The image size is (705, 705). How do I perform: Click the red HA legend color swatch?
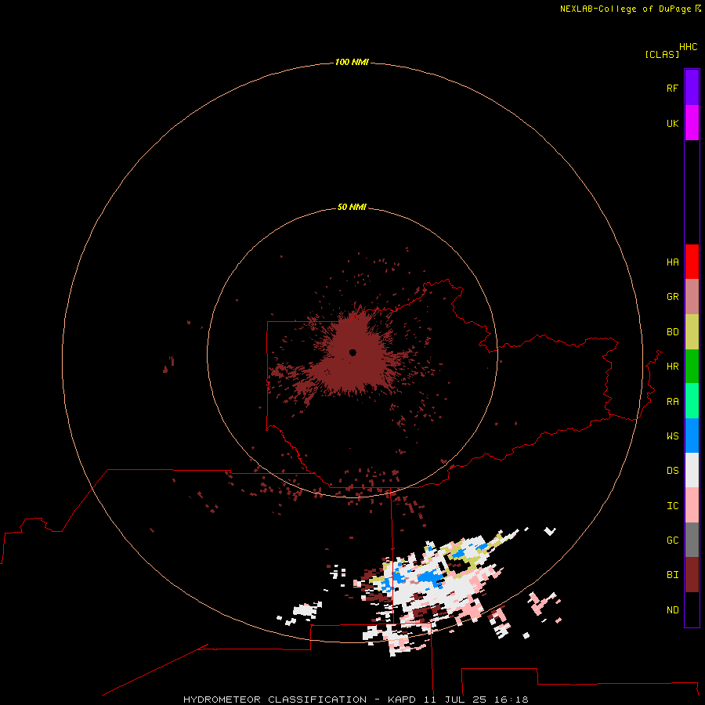(692, 262)
